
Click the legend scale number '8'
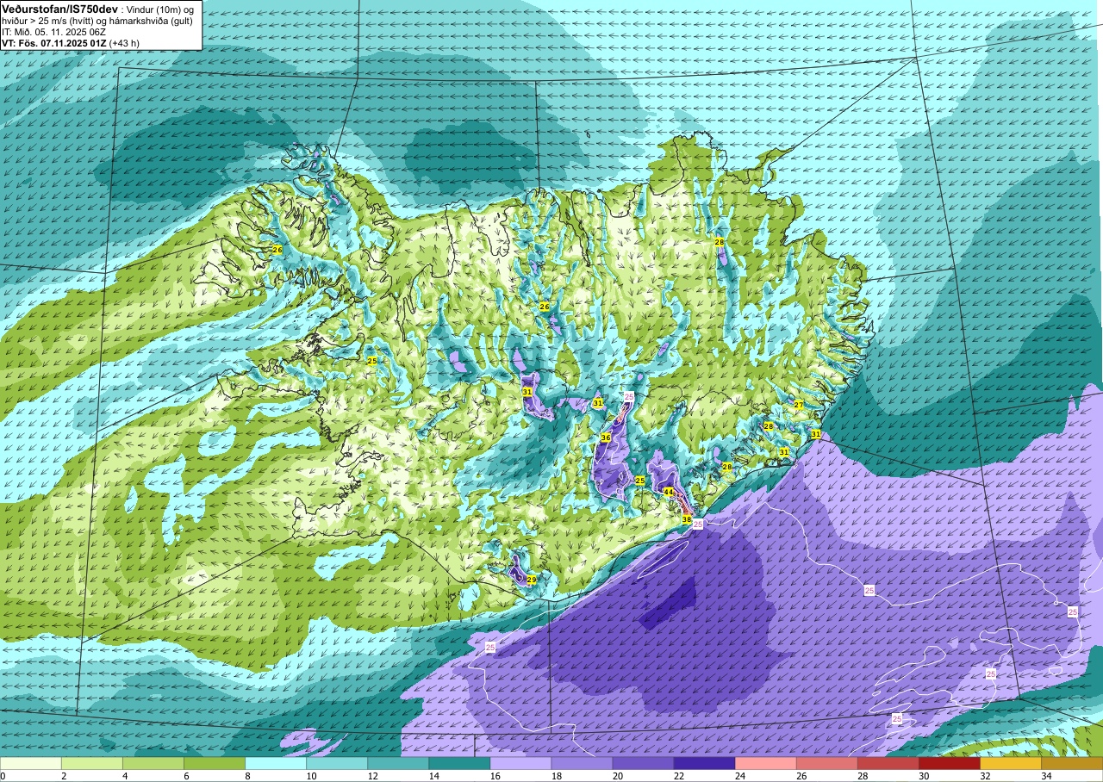(246, 776)
